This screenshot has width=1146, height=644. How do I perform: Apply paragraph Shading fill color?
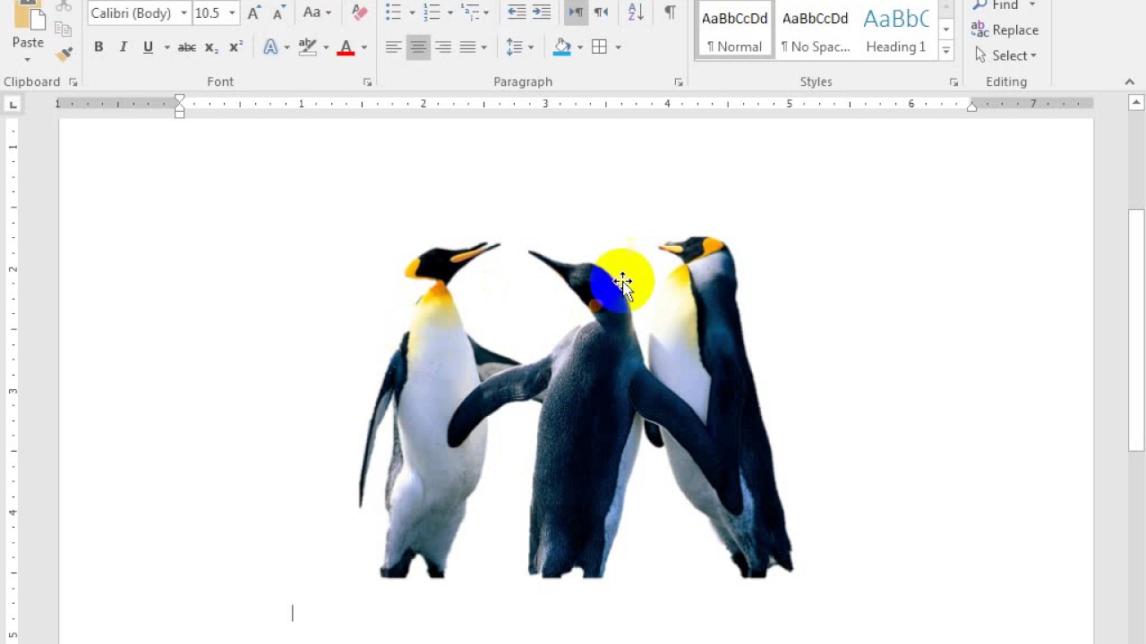562,47
